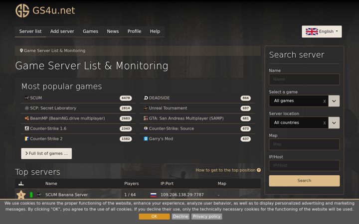The height and width of the screenshot is (224, 359).
Task: Click the 4478 badge next to SCUM
Action: pyautogui.click(x=126, y=98)
